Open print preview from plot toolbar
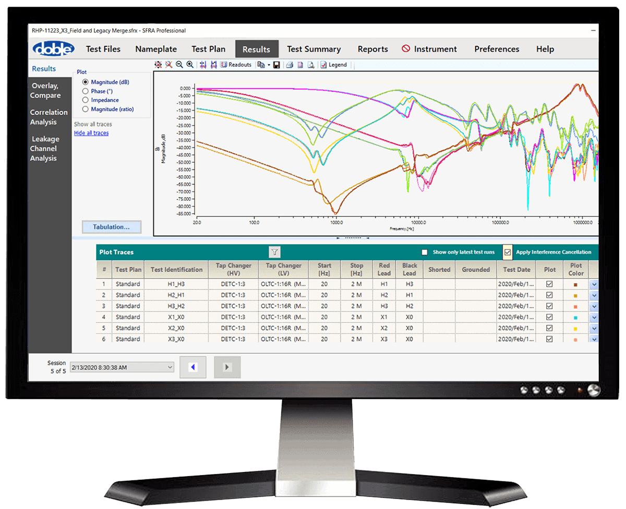 click(310, 65)
